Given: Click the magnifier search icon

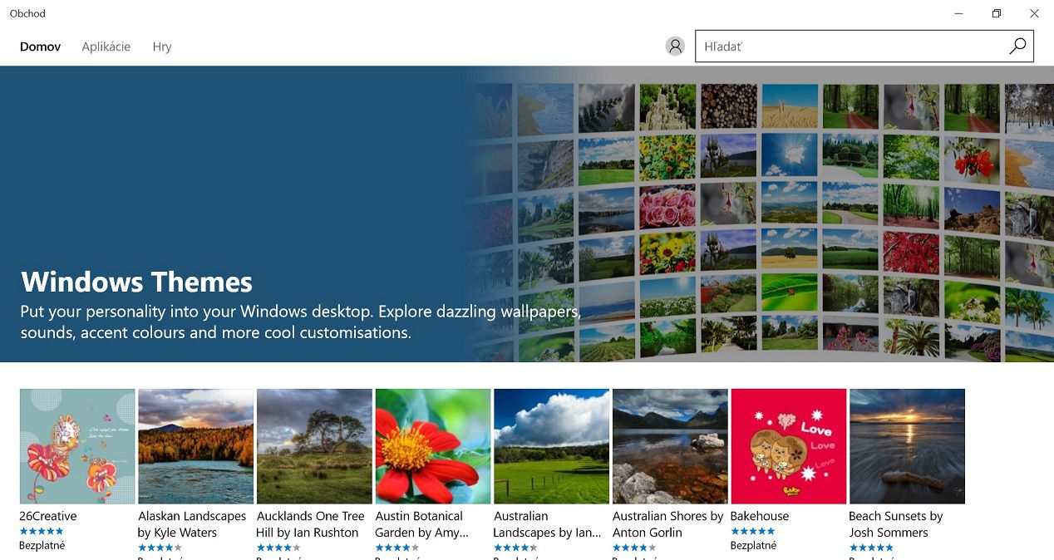Looking at the screenshot, I should pos(1017,47).
